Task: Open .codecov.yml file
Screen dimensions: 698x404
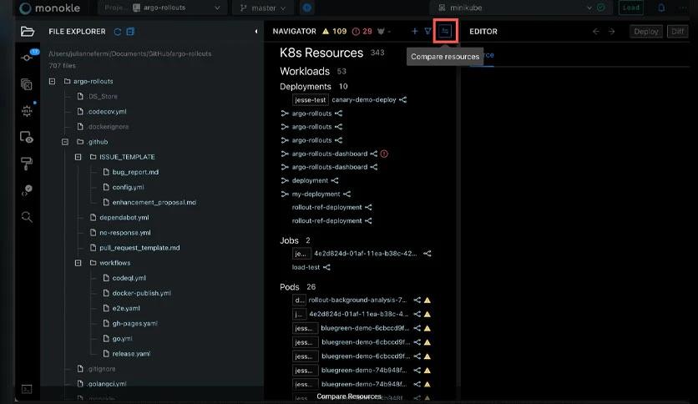Action: (x=107, y=112)
